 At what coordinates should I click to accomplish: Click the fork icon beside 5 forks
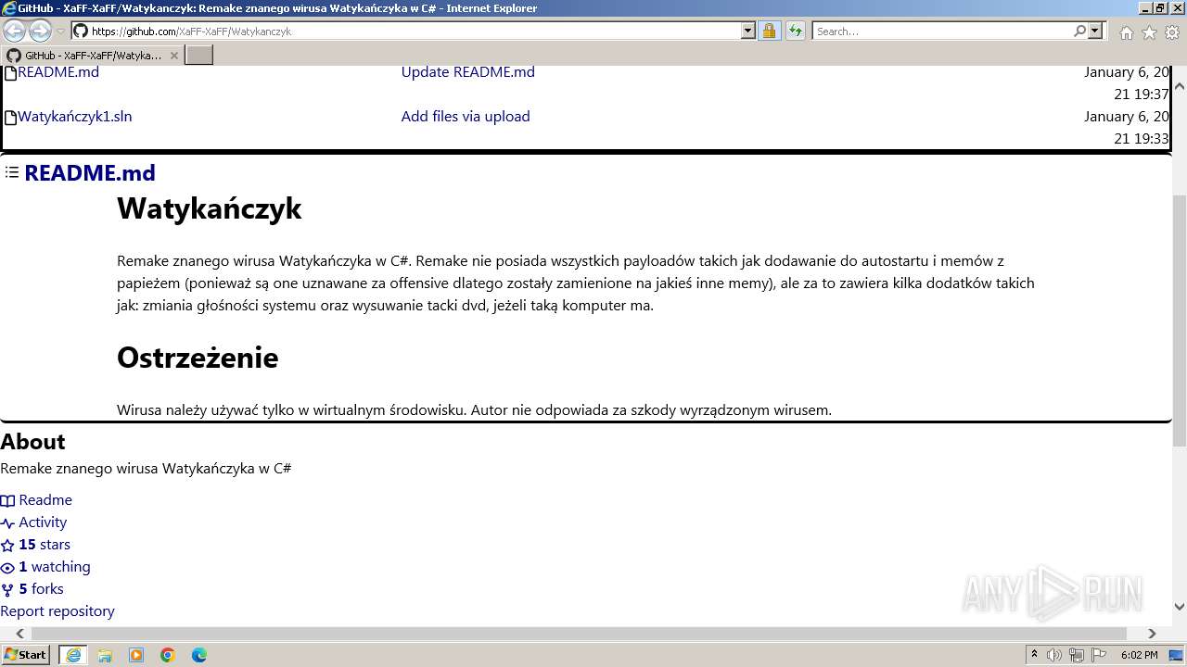[7, 590]
